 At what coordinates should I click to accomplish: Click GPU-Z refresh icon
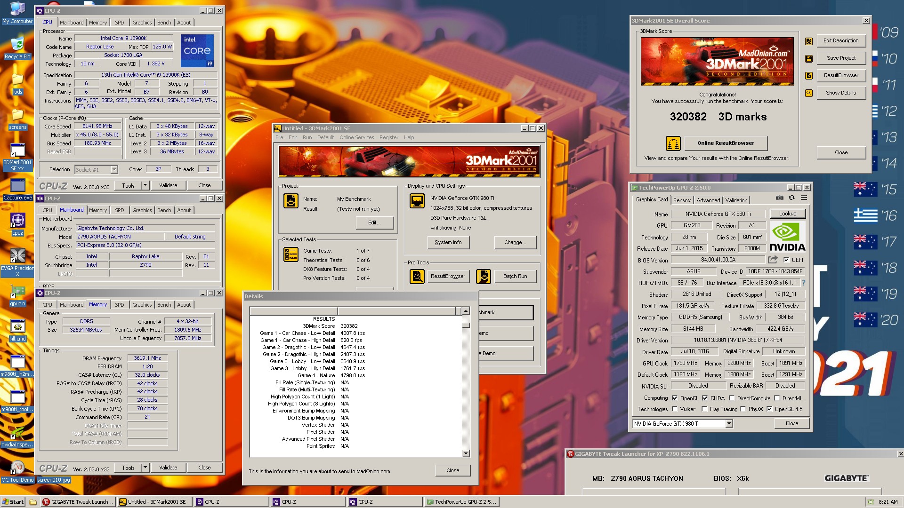(792, 198)
